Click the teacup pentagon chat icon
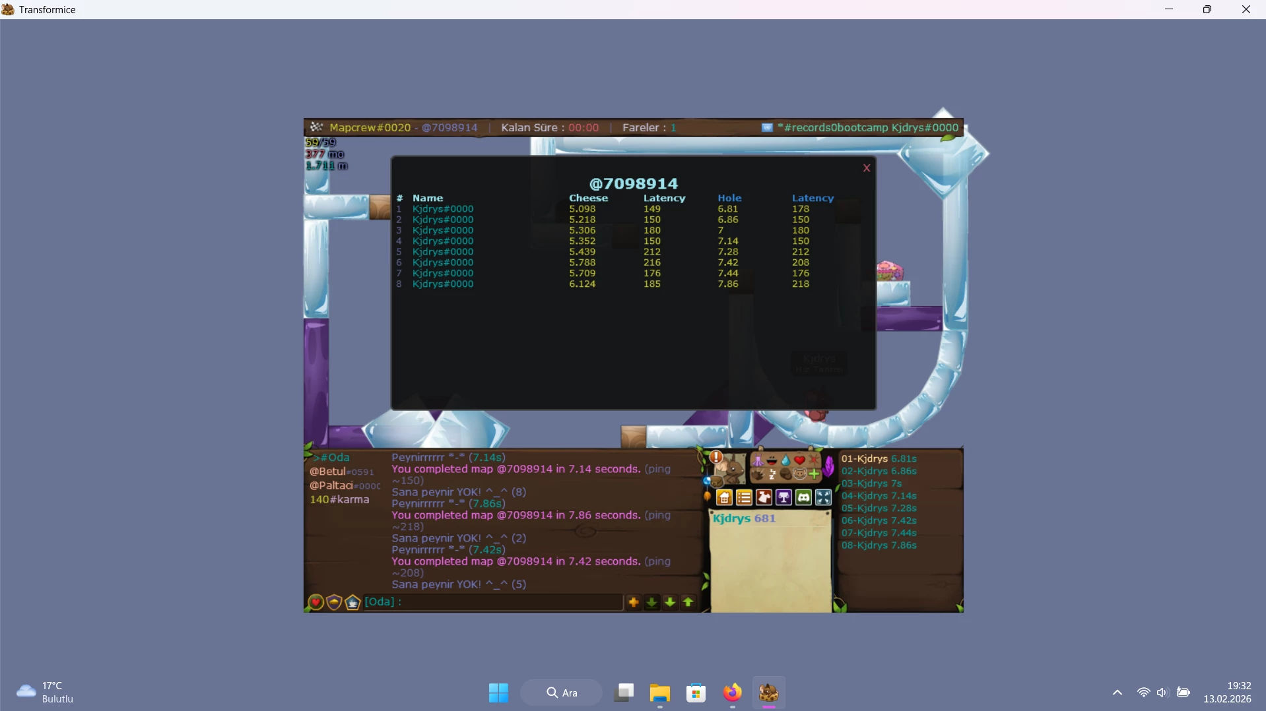This screenshot has height=711, width=1266. click(x=352, y=602)
